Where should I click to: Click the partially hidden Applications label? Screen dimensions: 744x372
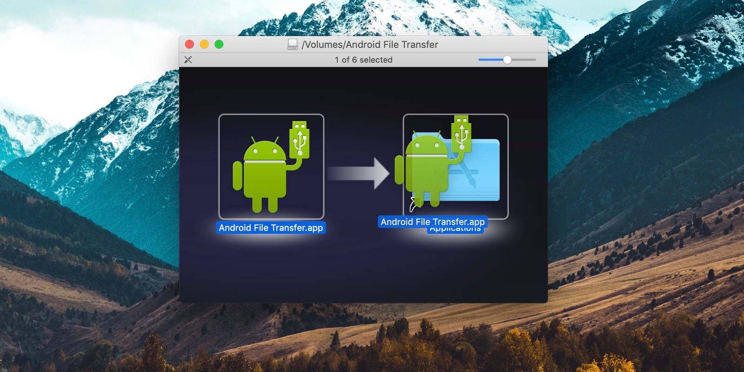click(456, 230)
